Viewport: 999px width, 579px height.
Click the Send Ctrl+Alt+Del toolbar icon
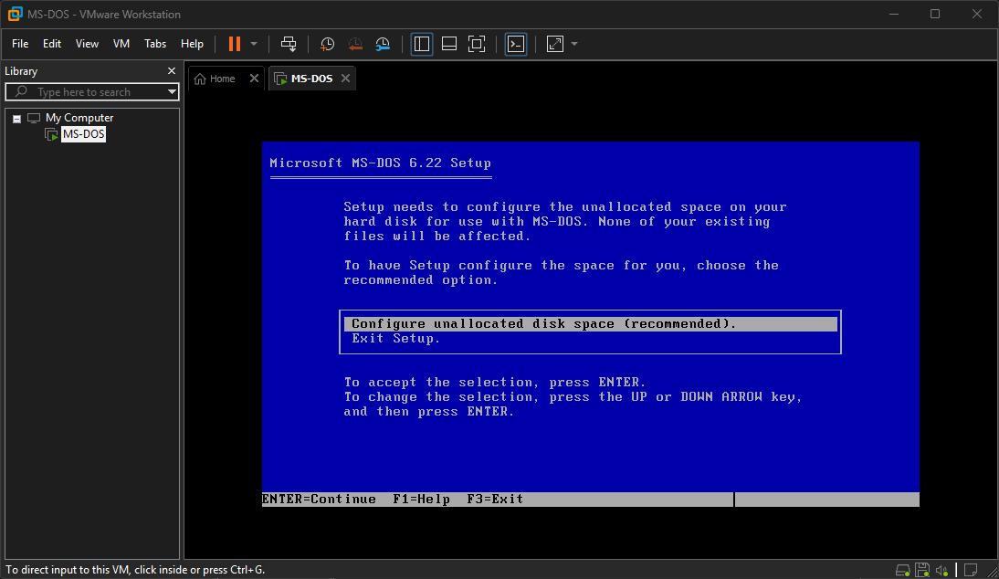tap(289, 44)
